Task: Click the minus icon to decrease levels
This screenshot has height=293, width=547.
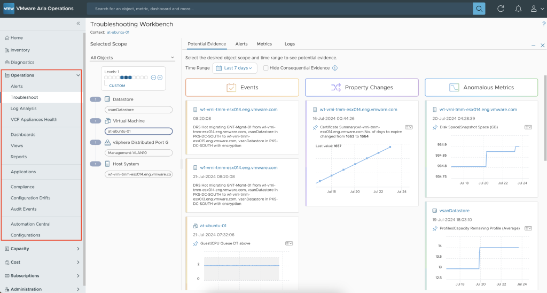Action: pyautogui.click(x=153, y=78)
